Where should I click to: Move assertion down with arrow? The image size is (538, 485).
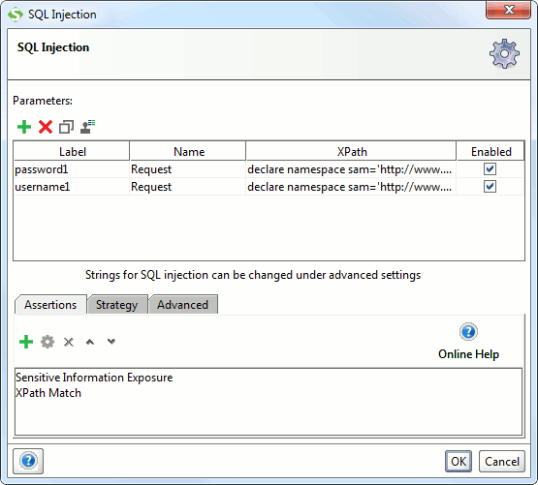coord(111,342)
